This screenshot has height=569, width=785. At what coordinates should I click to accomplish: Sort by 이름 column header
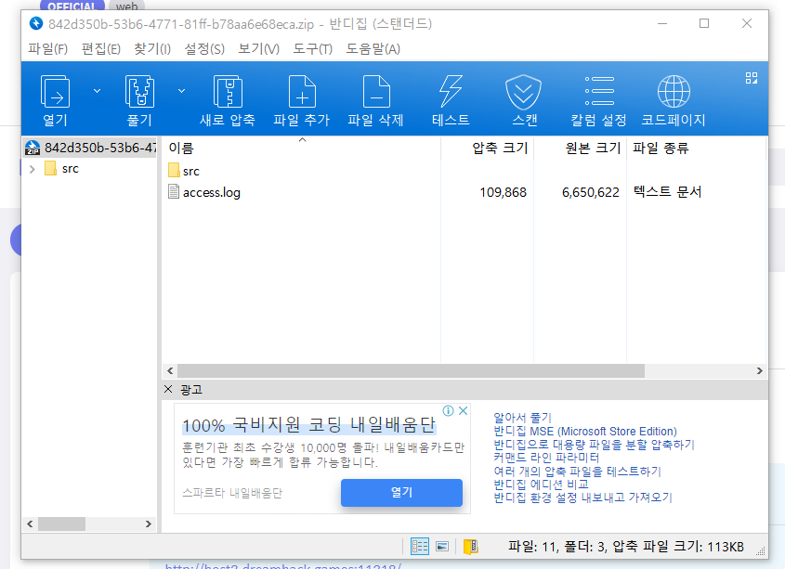(x=302, y=149)
